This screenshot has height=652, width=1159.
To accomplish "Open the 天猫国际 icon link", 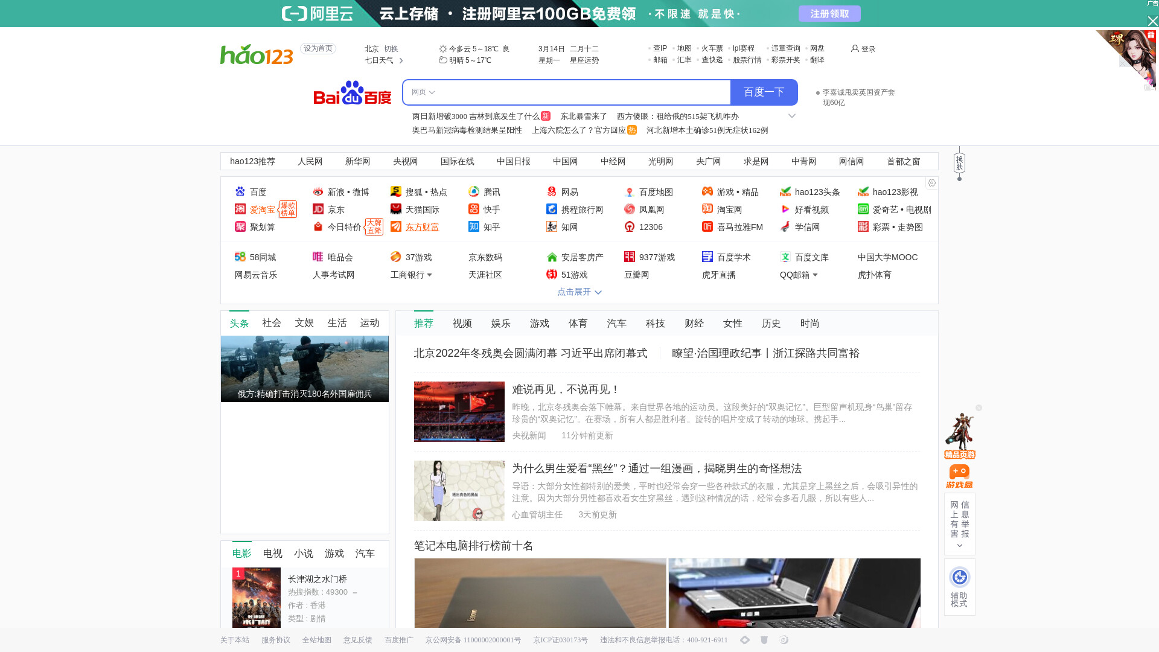I will pos(396,209).
